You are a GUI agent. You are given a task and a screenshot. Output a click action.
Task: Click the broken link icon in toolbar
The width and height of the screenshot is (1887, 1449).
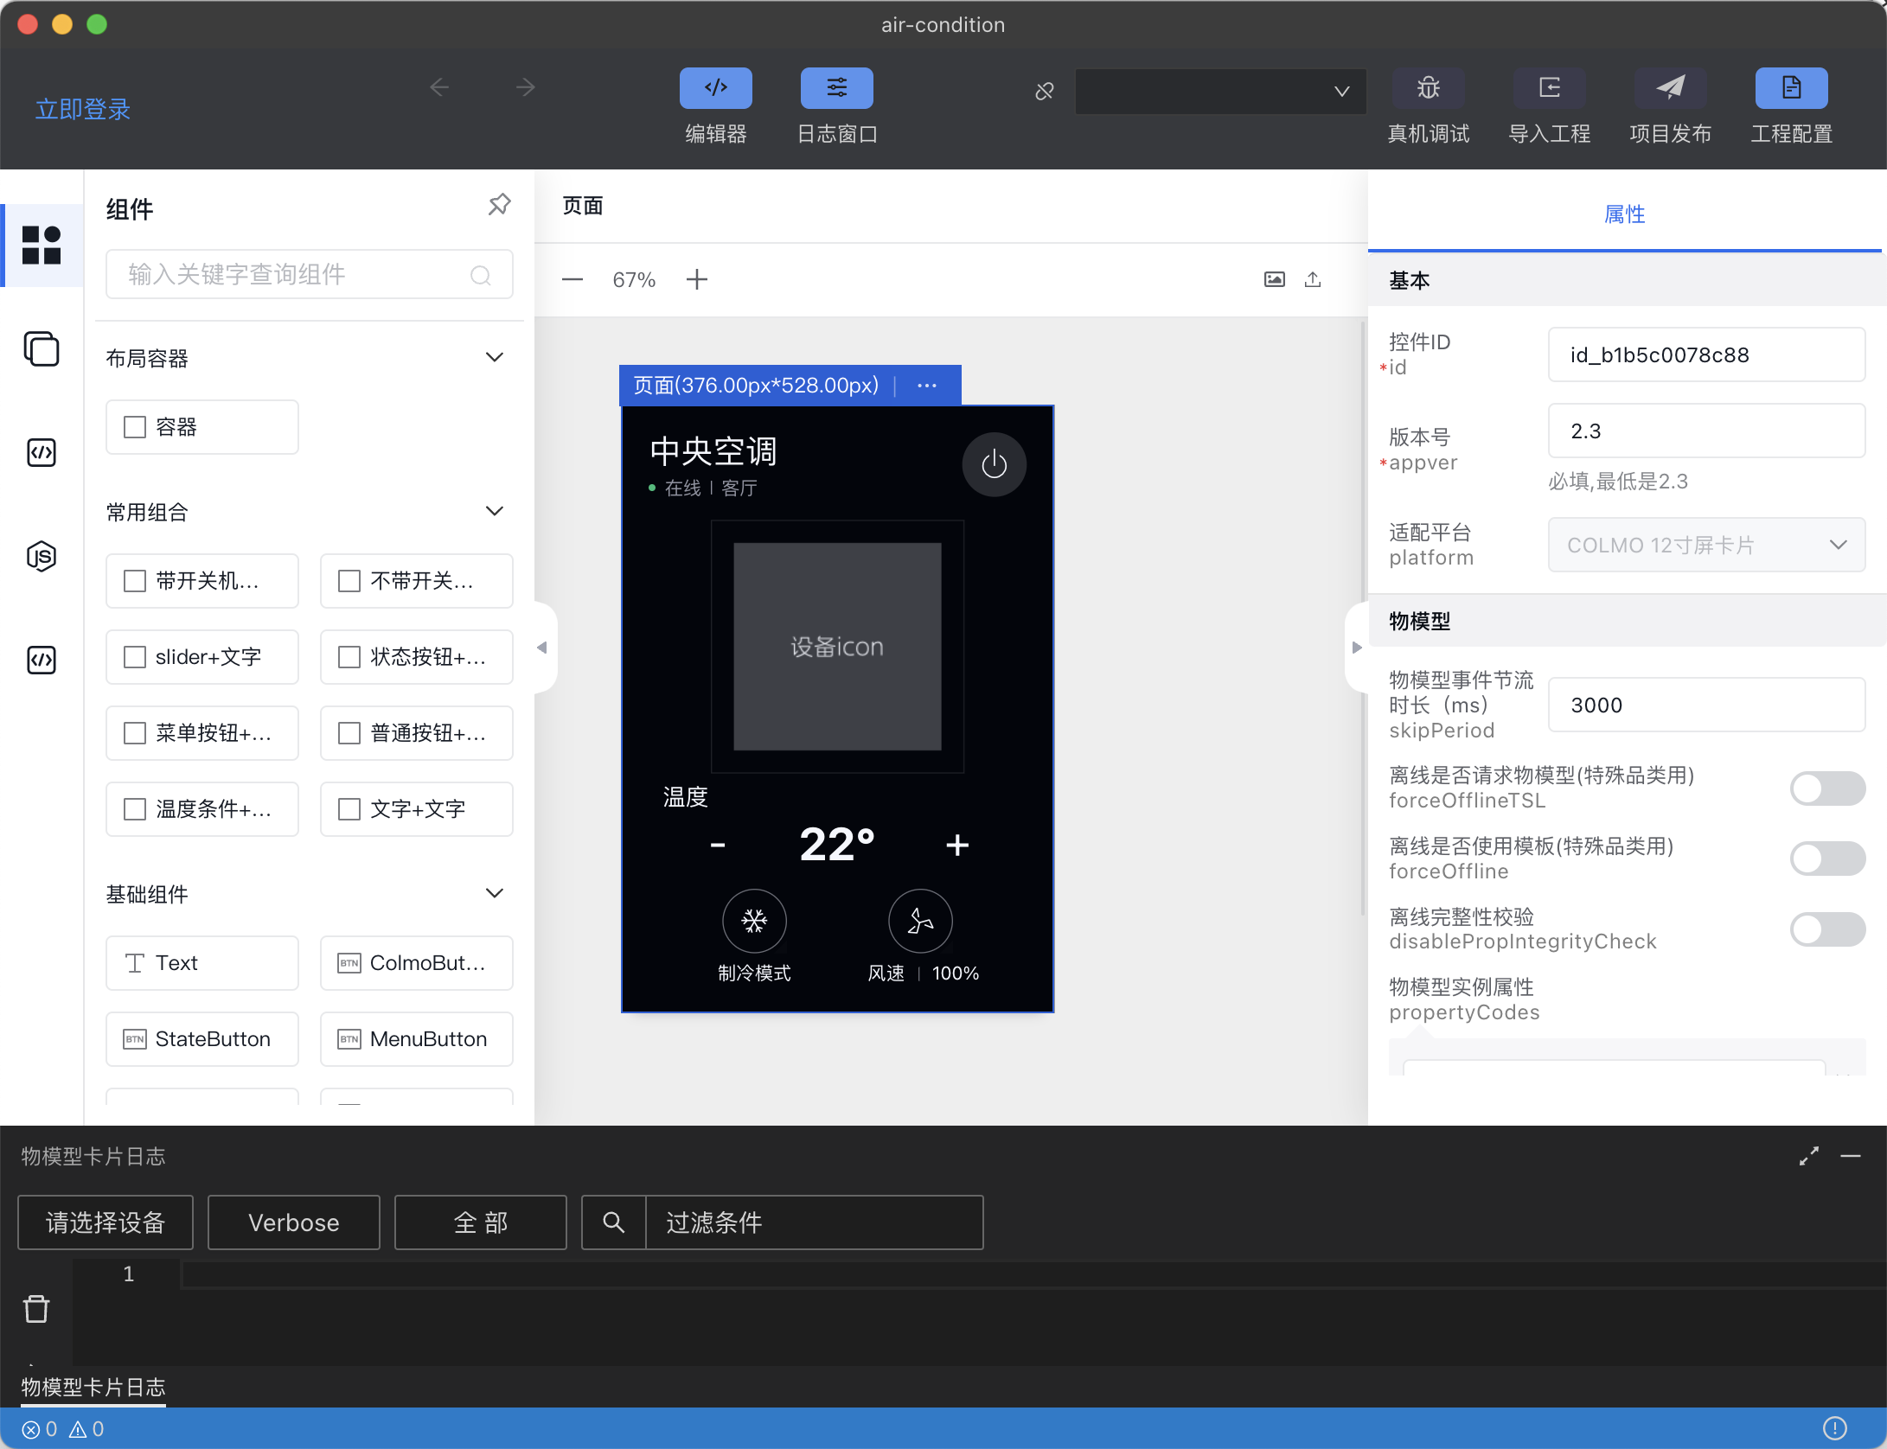click(x=1045, y=91)
